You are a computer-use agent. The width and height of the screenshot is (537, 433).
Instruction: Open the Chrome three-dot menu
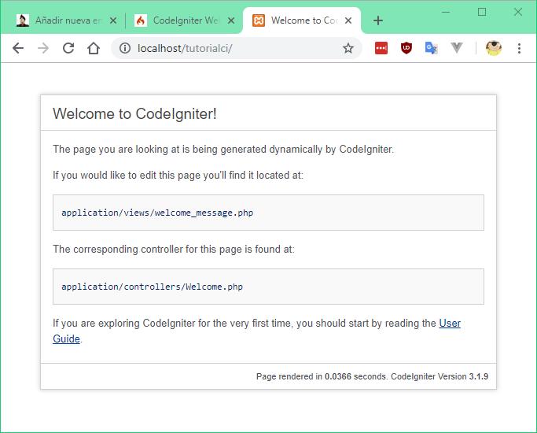(519, 48)
